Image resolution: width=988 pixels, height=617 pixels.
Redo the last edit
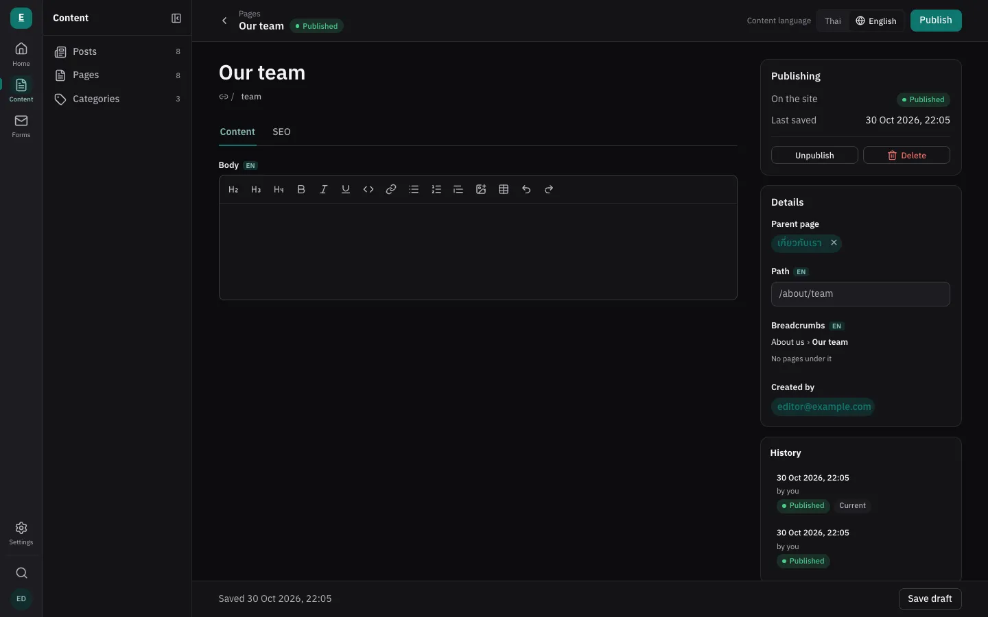(549, 189)
